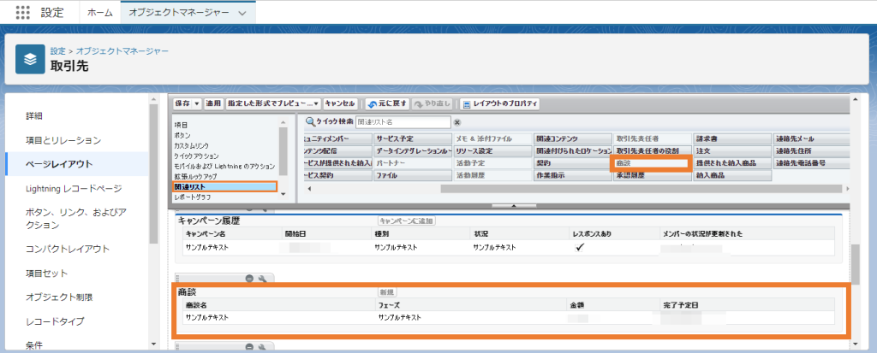Click the palette horizontal scrollbar thumb
This screenshot has height=353, width=877.
point(641,189)
